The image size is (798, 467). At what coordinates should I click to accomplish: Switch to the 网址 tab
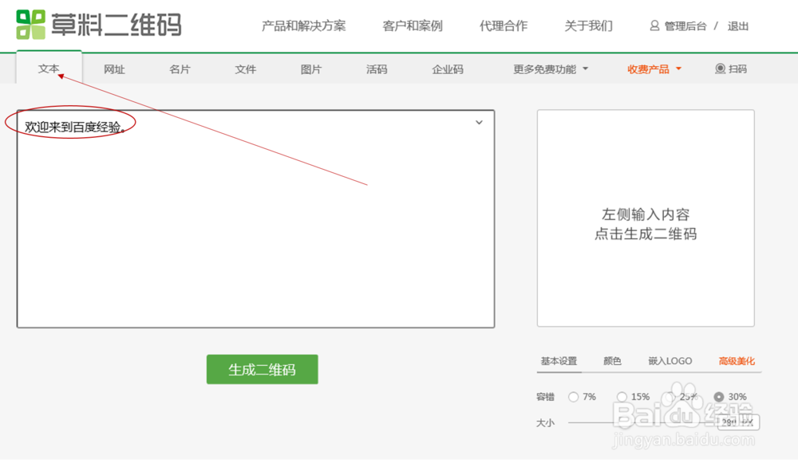tap(114, 69)
